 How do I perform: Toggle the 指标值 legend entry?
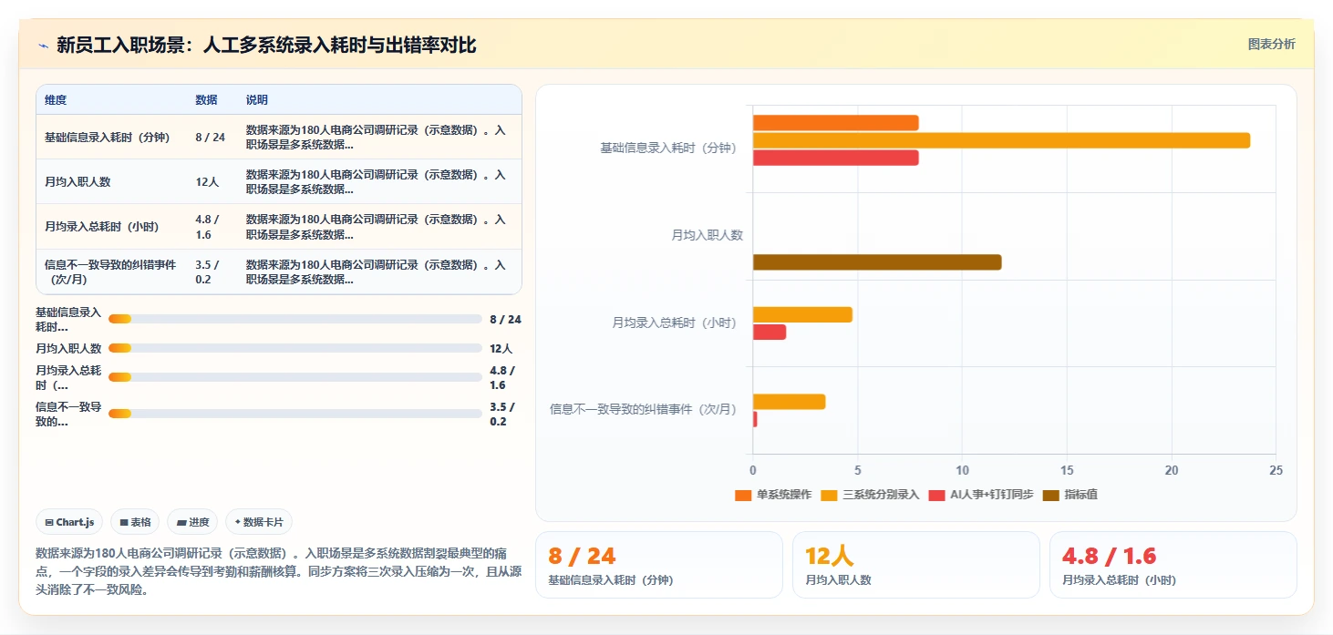(1069, 495)
